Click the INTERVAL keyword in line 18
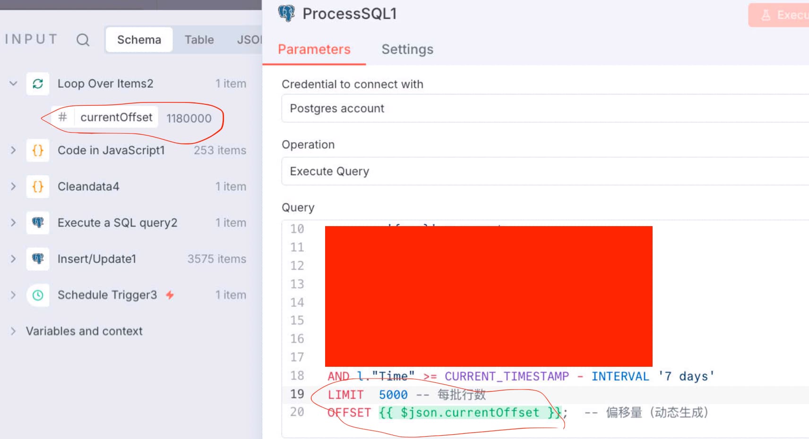Screen dimensions: 809x439 click(620, 376)
